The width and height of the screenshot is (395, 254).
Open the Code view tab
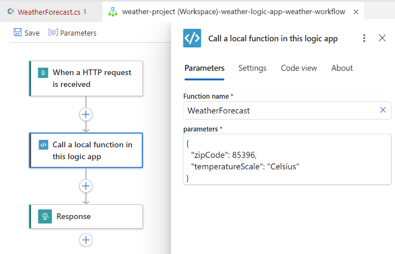[299, 68]
